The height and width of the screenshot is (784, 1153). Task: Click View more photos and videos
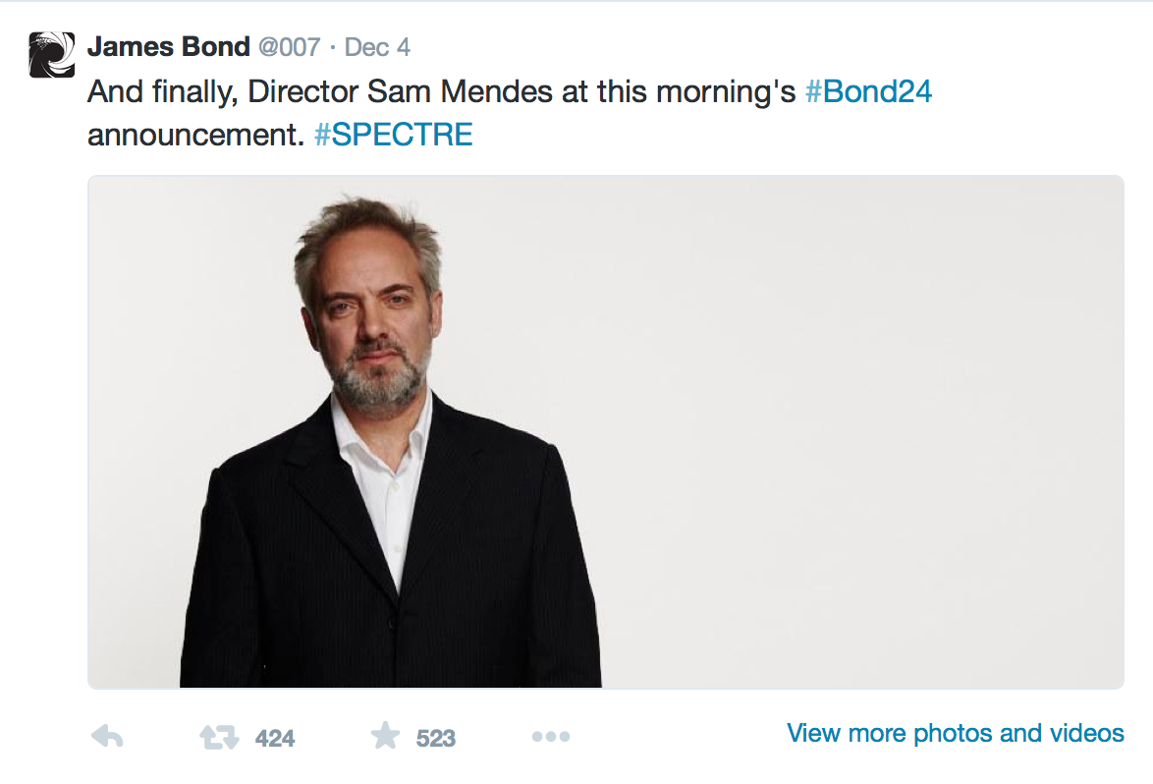[x=956, y=733]
